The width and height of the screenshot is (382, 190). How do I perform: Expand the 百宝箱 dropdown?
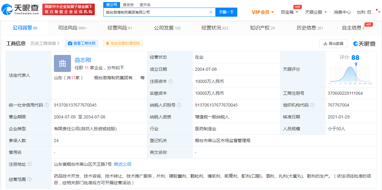pyautogui.click(x=289, y=12)
